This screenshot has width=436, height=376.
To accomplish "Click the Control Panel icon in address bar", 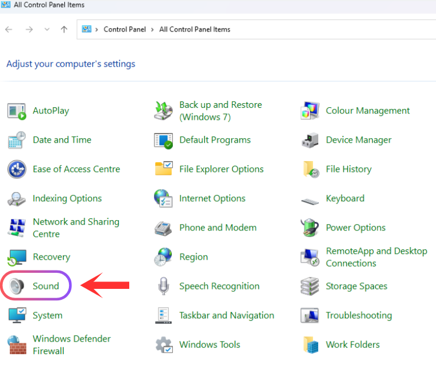I will click(x=87, y=29).
